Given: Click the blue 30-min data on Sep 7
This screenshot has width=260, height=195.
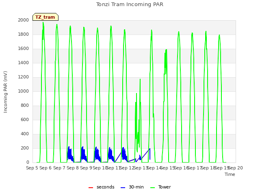Looking at the screenshot, I should coord(70,154).
